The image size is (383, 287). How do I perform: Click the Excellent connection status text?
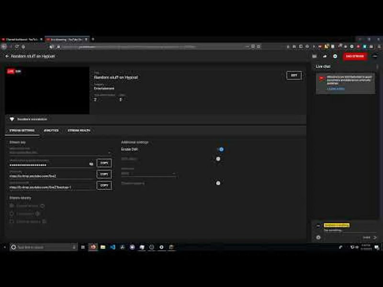32,119
